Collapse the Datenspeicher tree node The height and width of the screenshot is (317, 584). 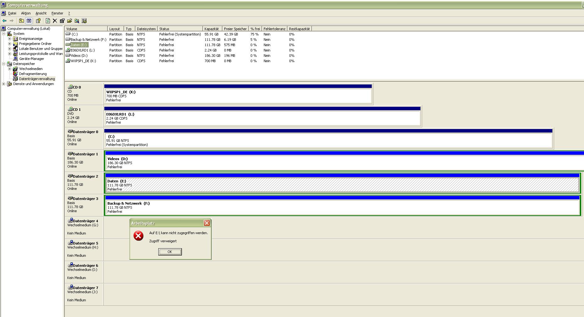[x=4, y=64]
